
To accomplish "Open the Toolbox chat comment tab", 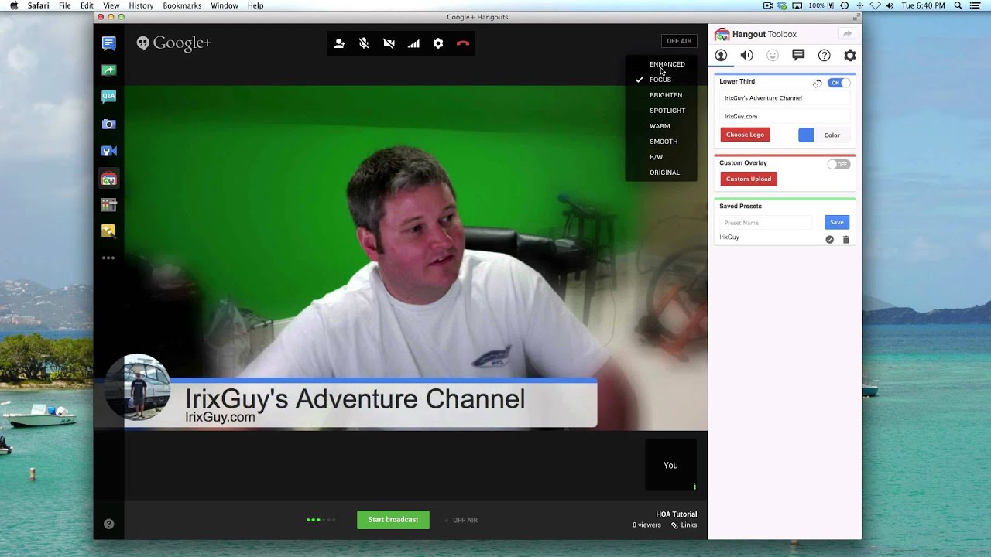I will point(798,55).
